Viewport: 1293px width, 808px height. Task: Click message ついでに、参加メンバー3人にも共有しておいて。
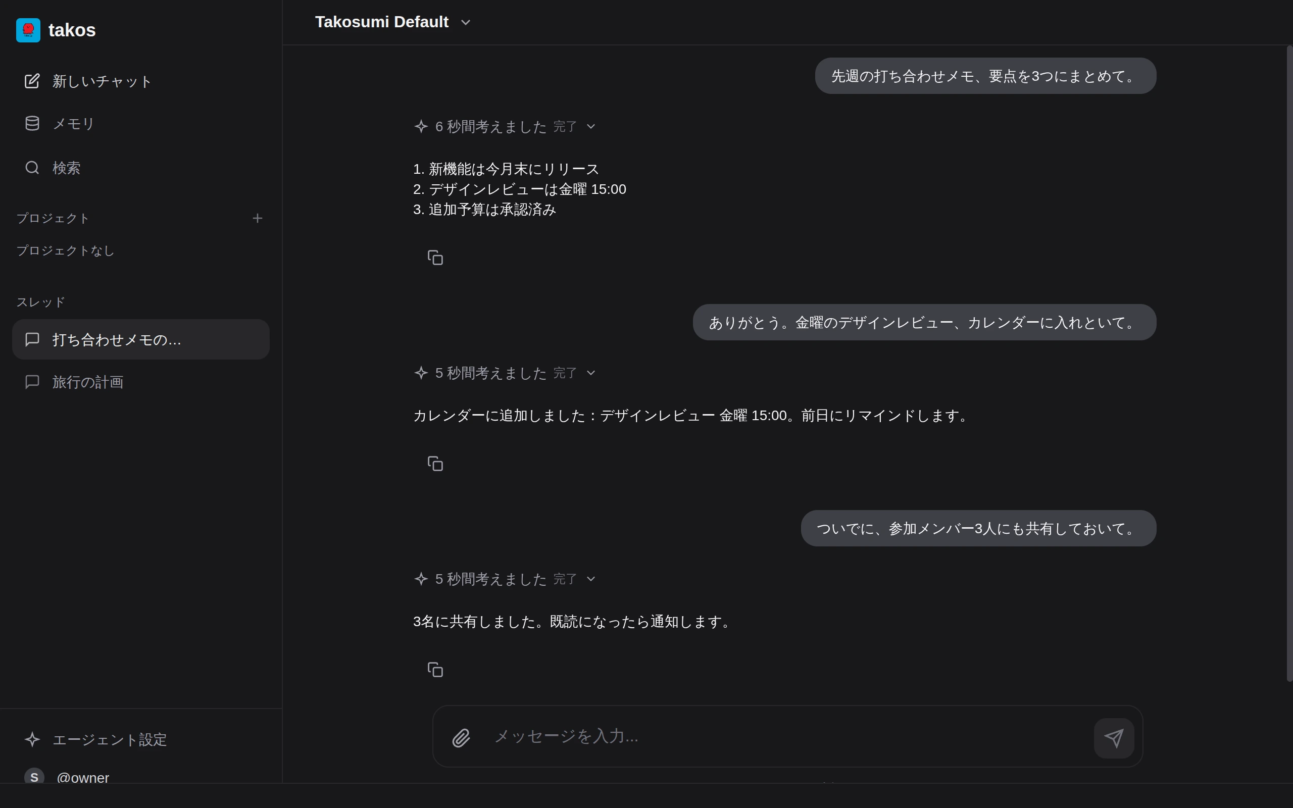pyautogui.click(x=979, y=528)
